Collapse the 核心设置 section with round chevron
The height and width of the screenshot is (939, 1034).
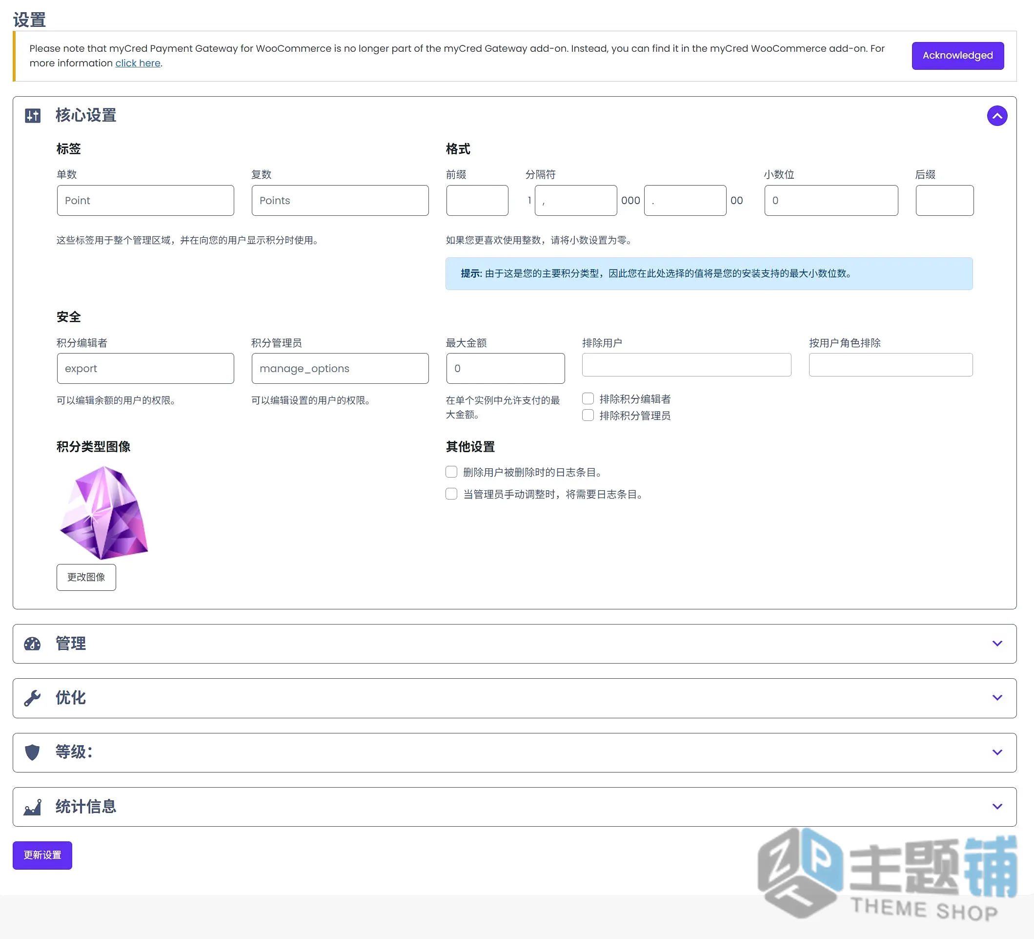click(x=996, y=115)
